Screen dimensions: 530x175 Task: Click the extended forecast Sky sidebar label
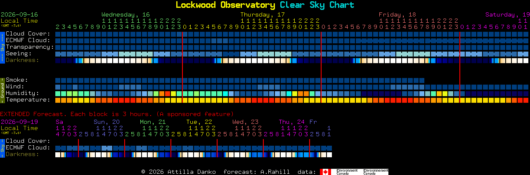coord(2,147)
